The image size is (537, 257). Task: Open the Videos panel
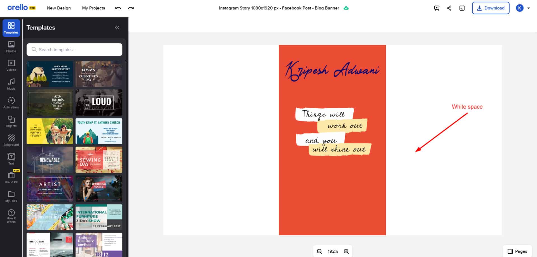(x=11, y=65)
